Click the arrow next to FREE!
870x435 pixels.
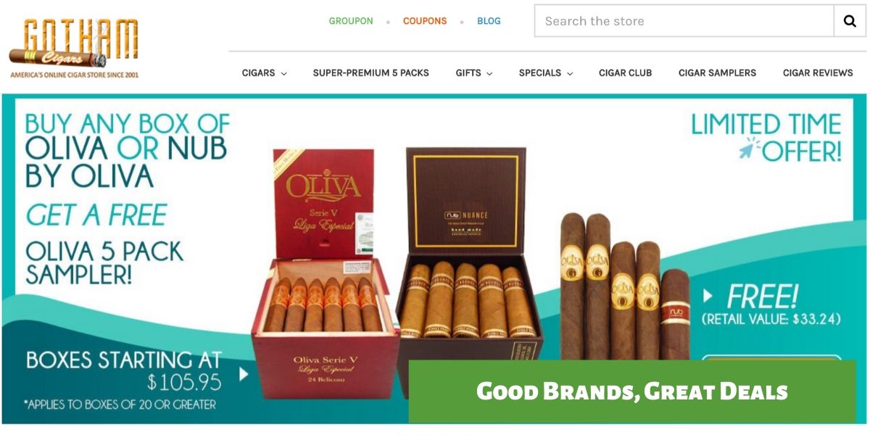click(708, 296)
